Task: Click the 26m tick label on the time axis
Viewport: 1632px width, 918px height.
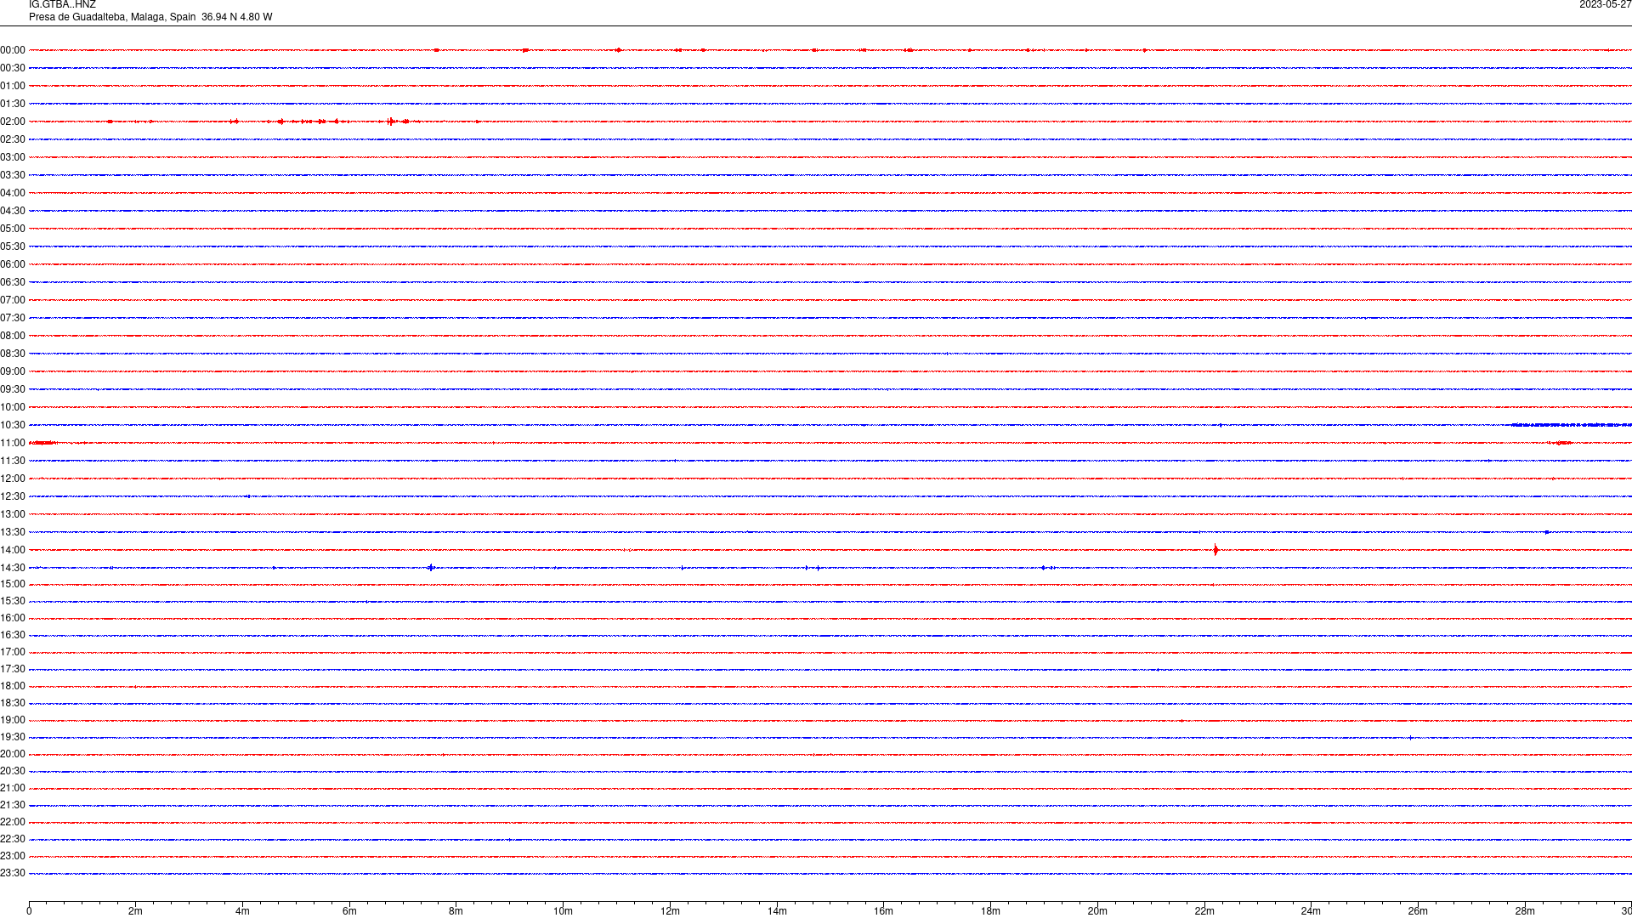Action: [x=1418, y=911]
